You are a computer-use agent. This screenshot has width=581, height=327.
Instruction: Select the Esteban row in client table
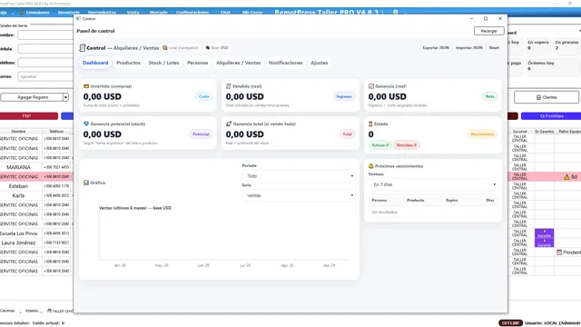(x=36, y=186)
